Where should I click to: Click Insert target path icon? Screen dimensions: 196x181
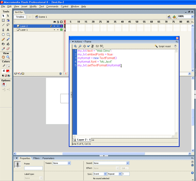click(85, 46)
